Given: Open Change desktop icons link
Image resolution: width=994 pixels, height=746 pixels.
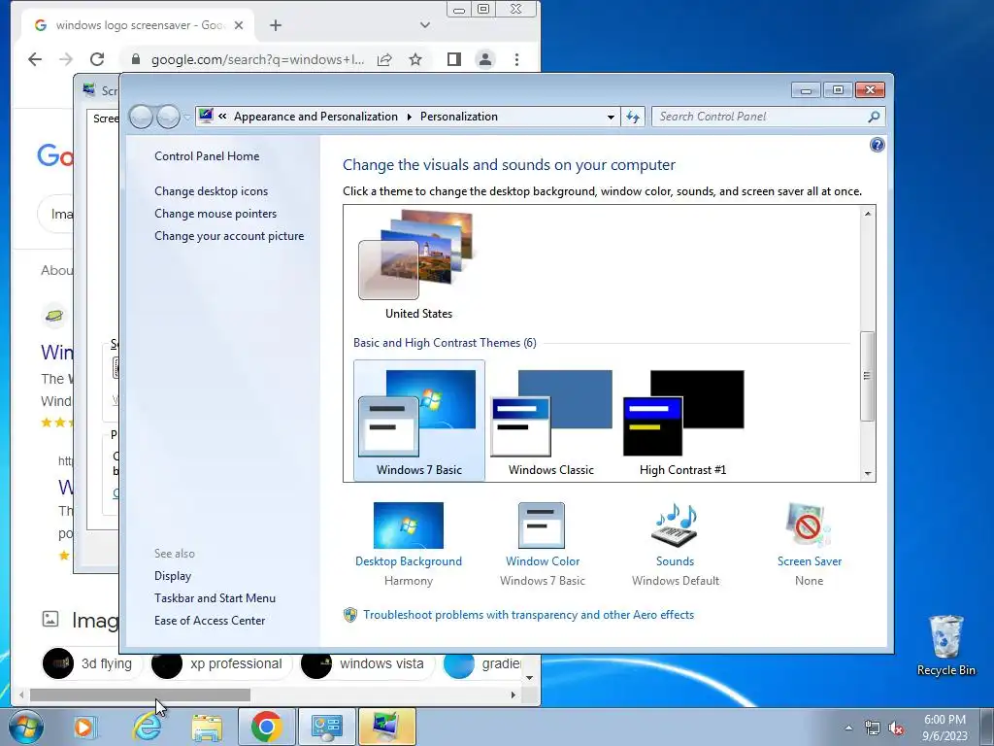Looking at the screenshot, I should [211, 191].
